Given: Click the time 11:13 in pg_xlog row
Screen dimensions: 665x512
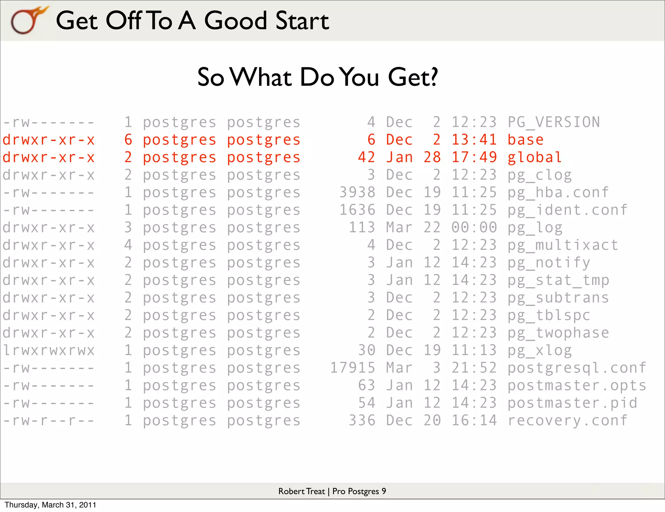Looking at the screenshot, I should click(474, 351).
